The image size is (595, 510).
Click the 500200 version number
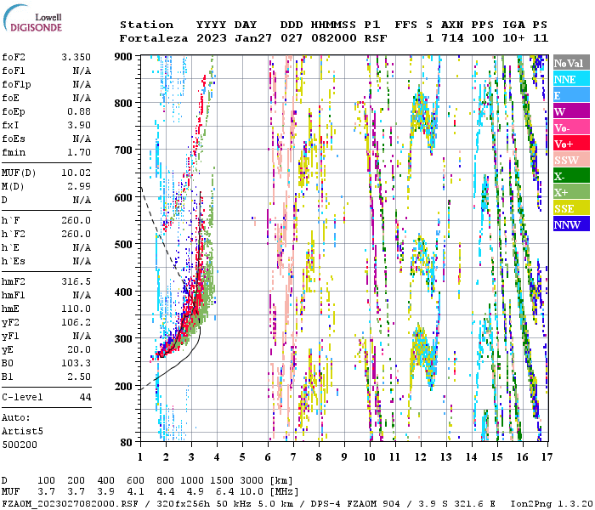[x=20, y=445]
